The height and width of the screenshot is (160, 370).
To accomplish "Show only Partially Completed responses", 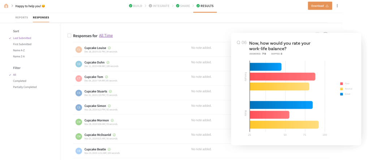I will click(x=25, y=87).
